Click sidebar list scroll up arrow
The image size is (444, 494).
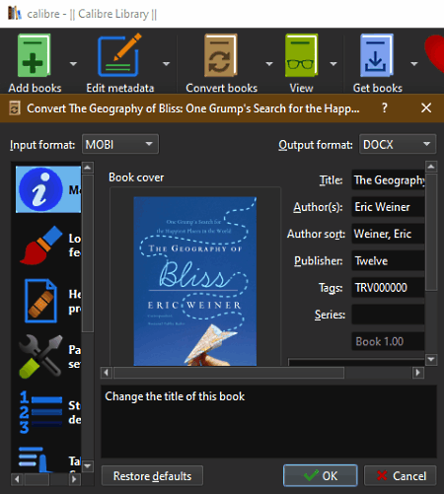point(88,168)
